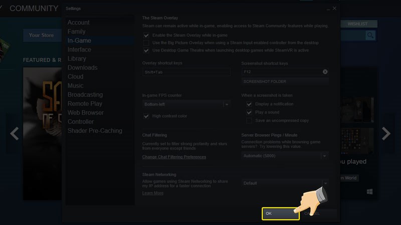Image resolution: width=401 pixels, height=225 pixels.
Task: Click the store search magnifier icon
Action: 370,35
